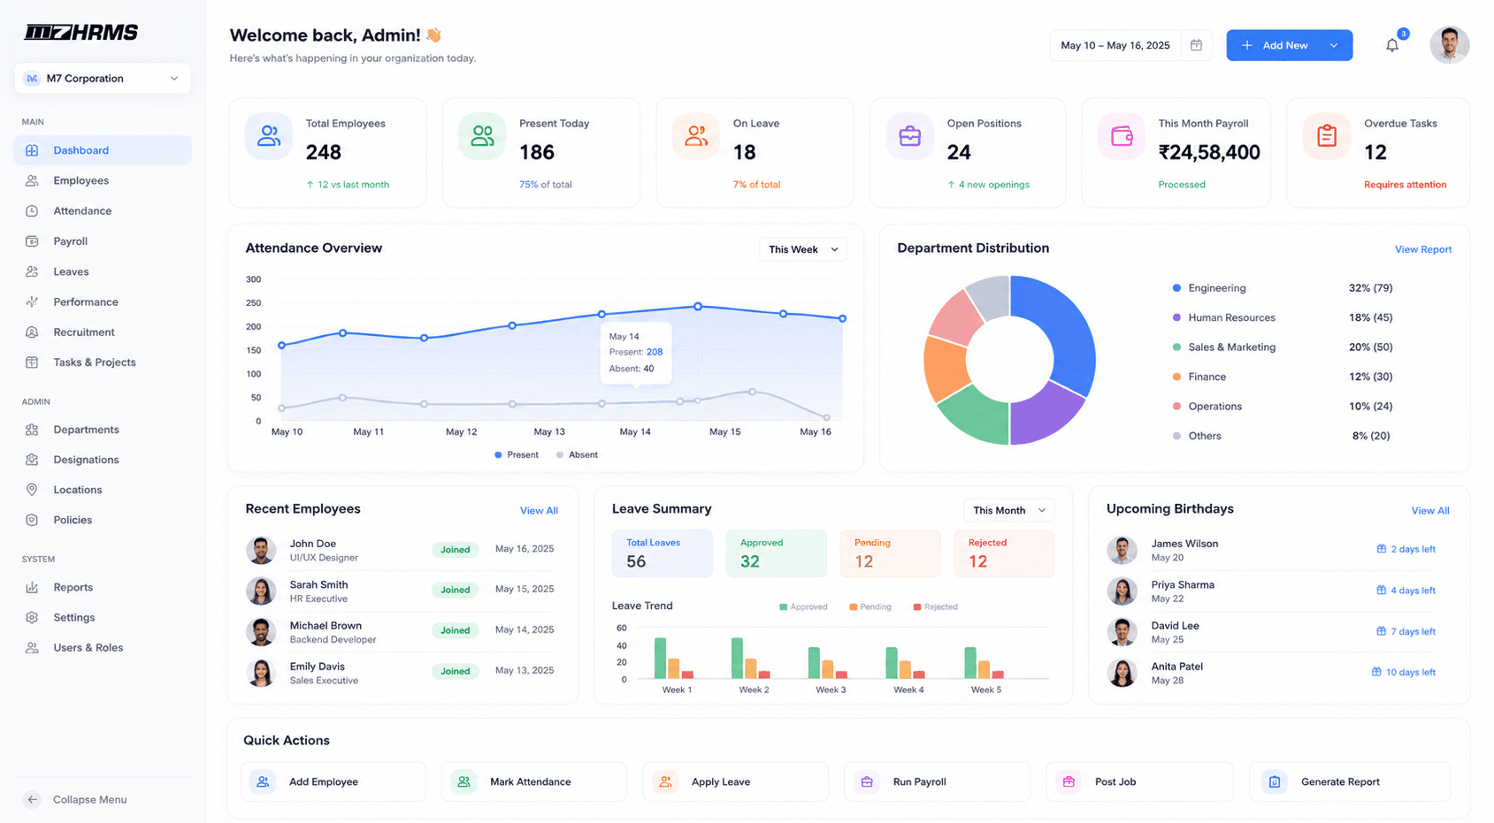
Task: Click the Reports chart icon in sidebar
Action: tap(32, 587)
